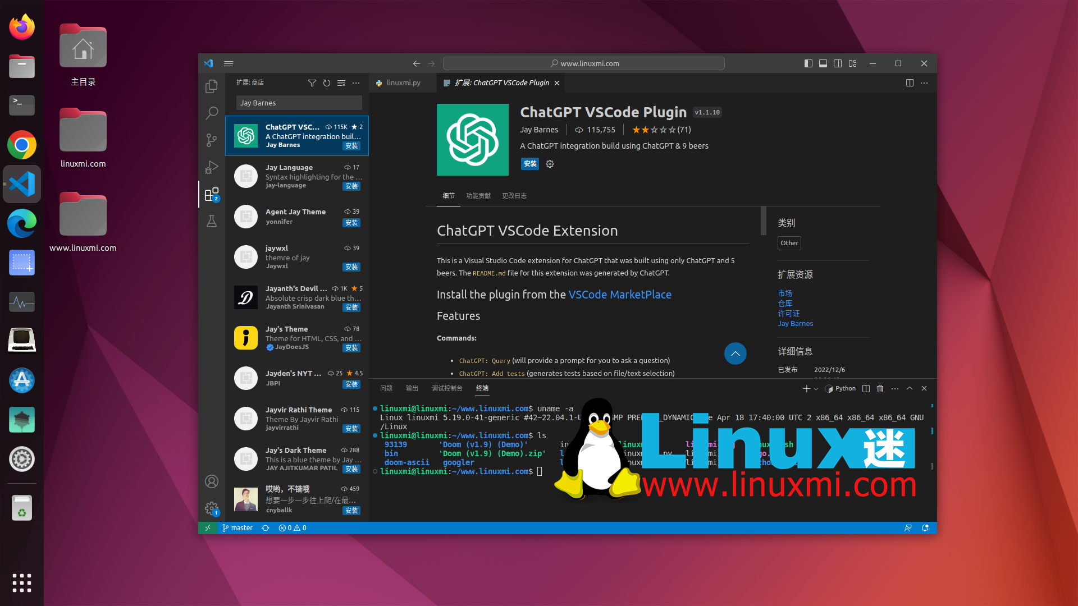This screenshot has height=606, width=1078.
Task: Click the 安装 button for ChatGPT VSCode Plugin
Action: click(x=529, y=164)
